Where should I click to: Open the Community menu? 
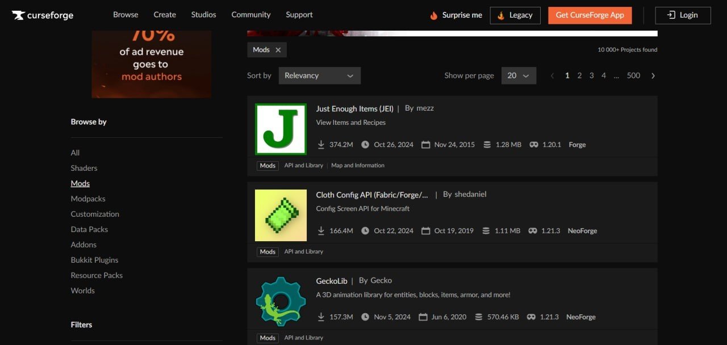(251, 15)
